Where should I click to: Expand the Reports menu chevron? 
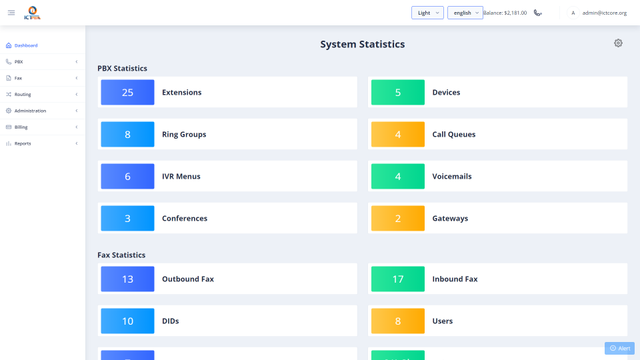(x=76, y=143)
